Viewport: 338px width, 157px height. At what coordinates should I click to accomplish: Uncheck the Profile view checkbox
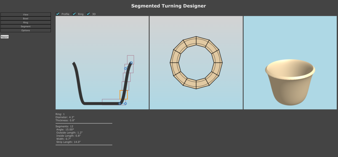click(58, 14)
